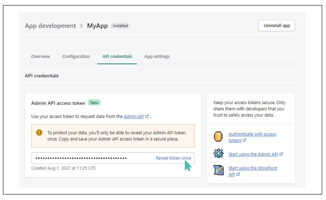Click the Keep your access tokens secure text
The height and width of the screenshot is (200, 326).
(250, 109)
